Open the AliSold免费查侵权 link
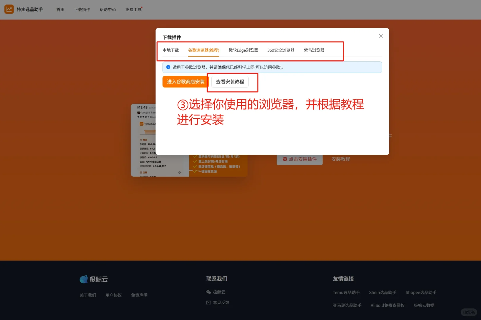481x320 pixels. (x=387, y=305)
